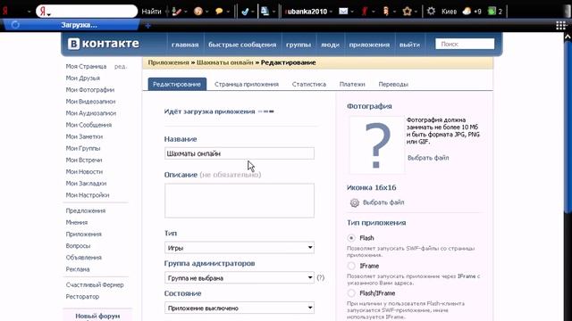The height and width of the screenshot is (321, 572).
Task: Click the VK Поиск search field
Action: [x=465, y=44]
